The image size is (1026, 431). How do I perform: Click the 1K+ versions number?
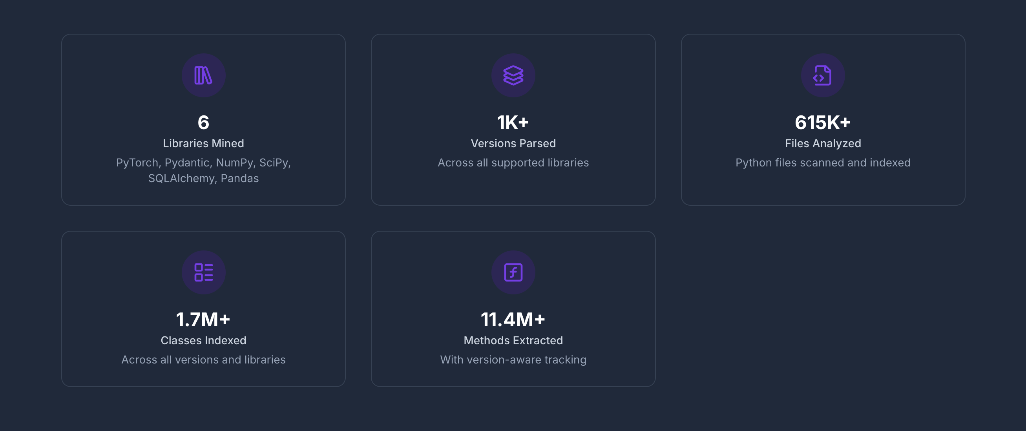(x=513, y=122)
